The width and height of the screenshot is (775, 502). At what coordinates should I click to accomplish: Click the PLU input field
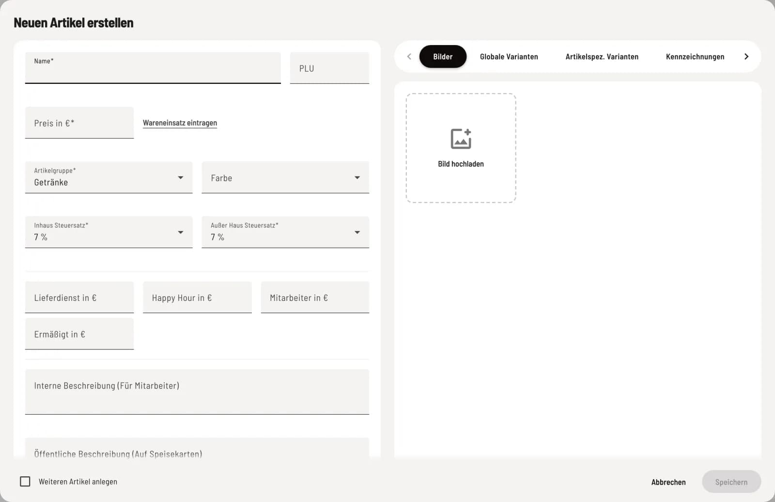(329, 68)
